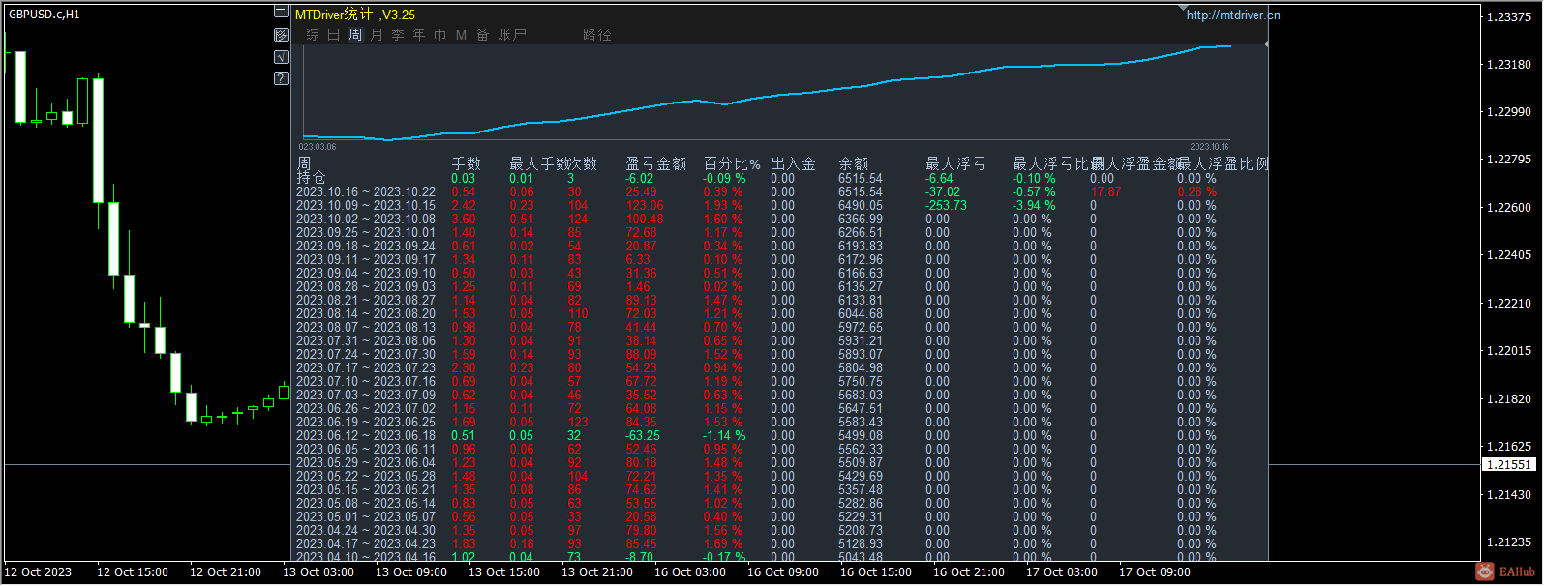The width and height of the screenshot is (1544, 586).
Task: Click the 1.21551 current price label
Action: [x=1508, y=464]
